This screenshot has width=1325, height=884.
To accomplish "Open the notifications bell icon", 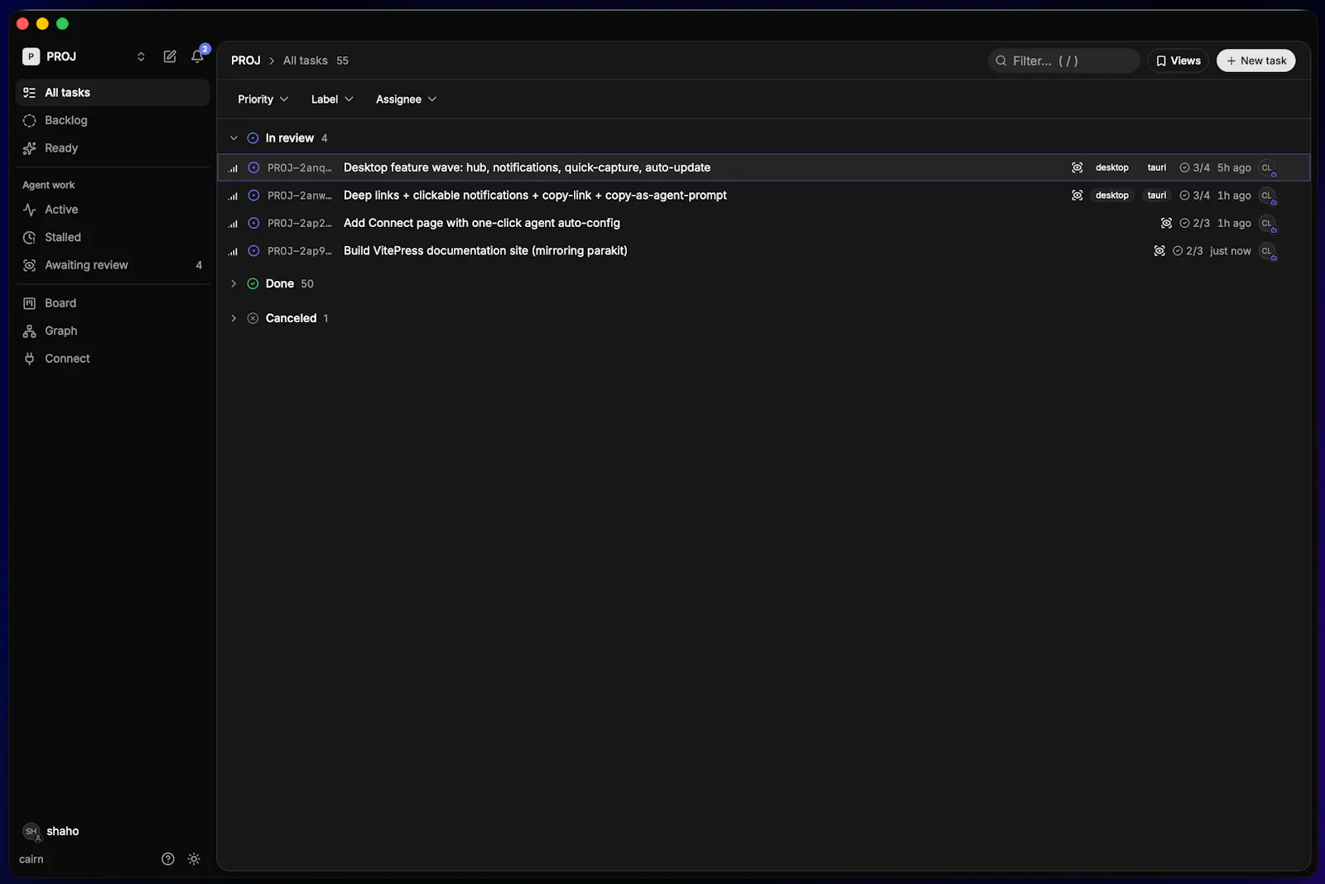I will coord(197,56).
